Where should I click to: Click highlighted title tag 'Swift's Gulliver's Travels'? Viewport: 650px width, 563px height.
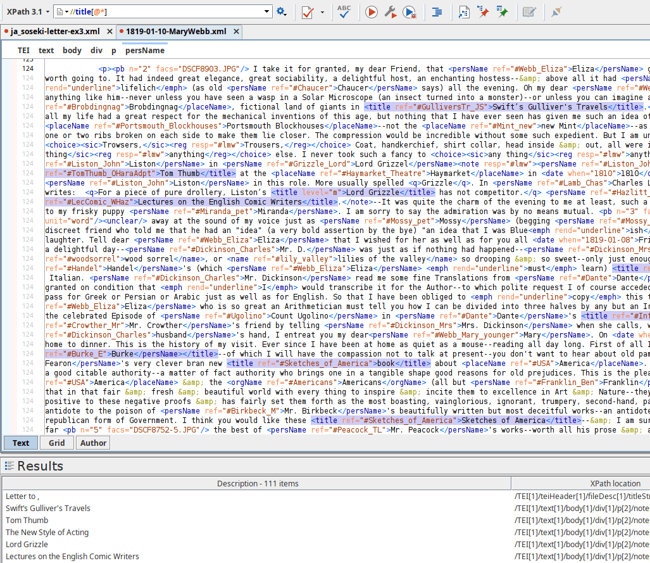[505, 106]
